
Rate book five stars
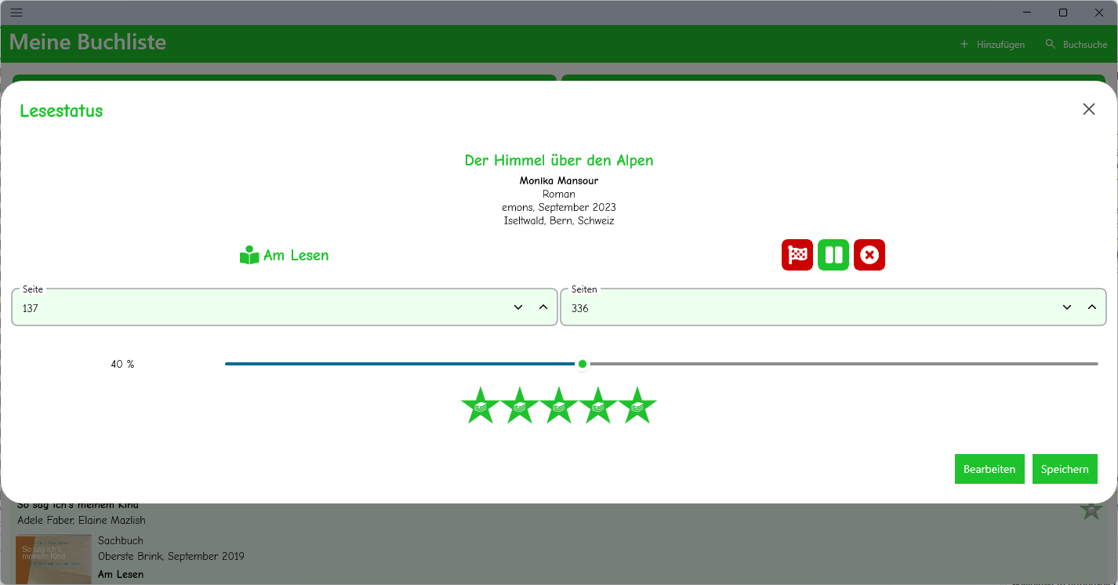pyautogui.click(x=637, y=405)
